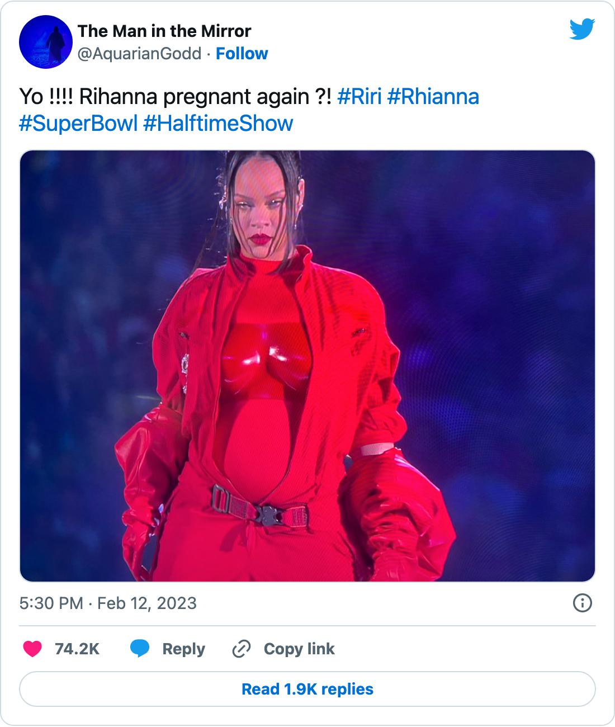Click the Twitter bird logo
Image resolution: width=615 pixels, height=727 pixels.
582,30
